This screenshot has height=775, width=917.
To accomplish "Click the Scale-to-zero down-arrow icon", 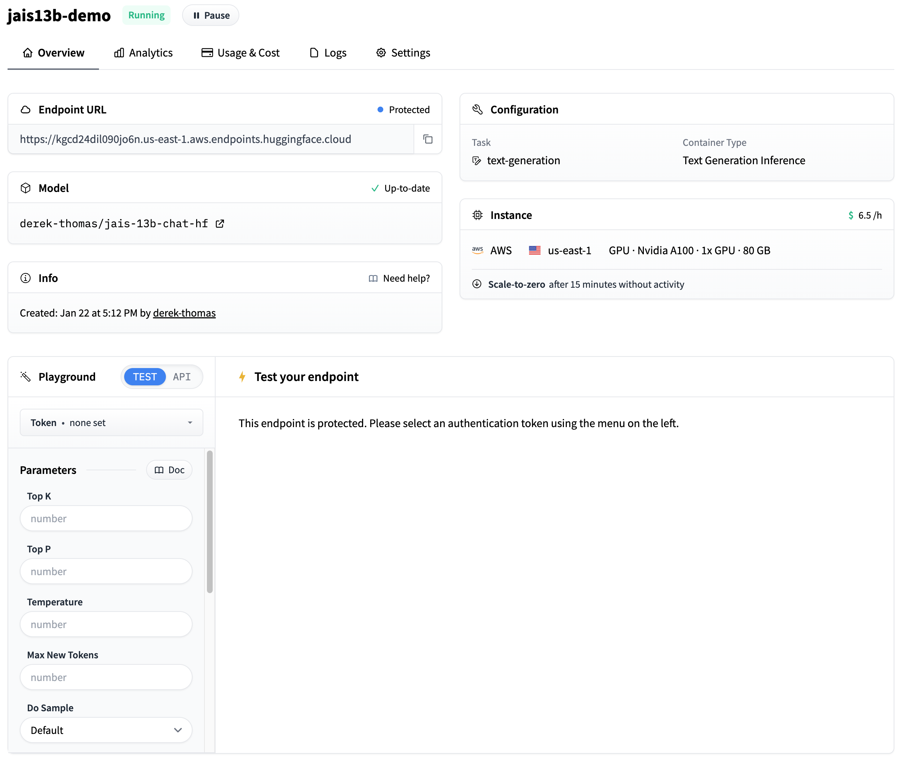I will click(477, 284).
